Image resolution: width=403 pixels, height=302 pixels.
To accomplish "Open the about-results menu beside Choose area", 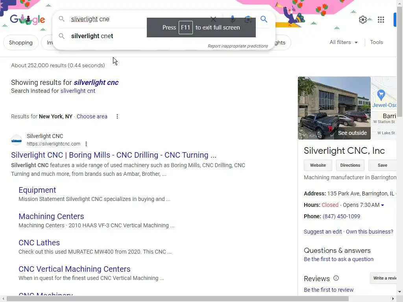I will tap(117, 116).
